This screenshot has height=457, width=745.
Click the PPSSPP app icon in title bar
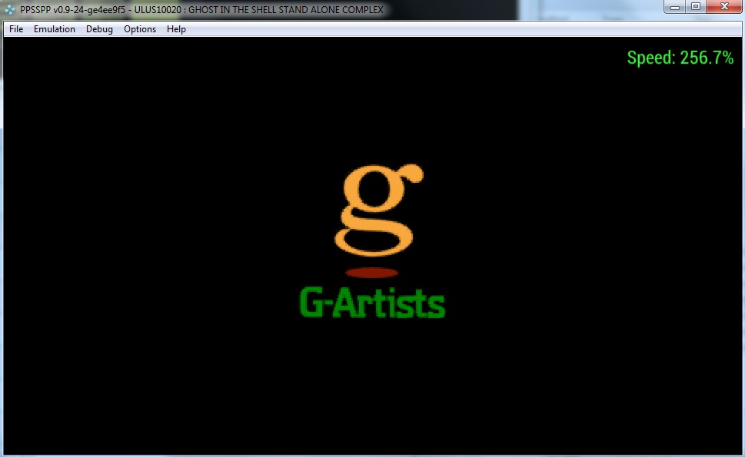click(x=10, y=10)
